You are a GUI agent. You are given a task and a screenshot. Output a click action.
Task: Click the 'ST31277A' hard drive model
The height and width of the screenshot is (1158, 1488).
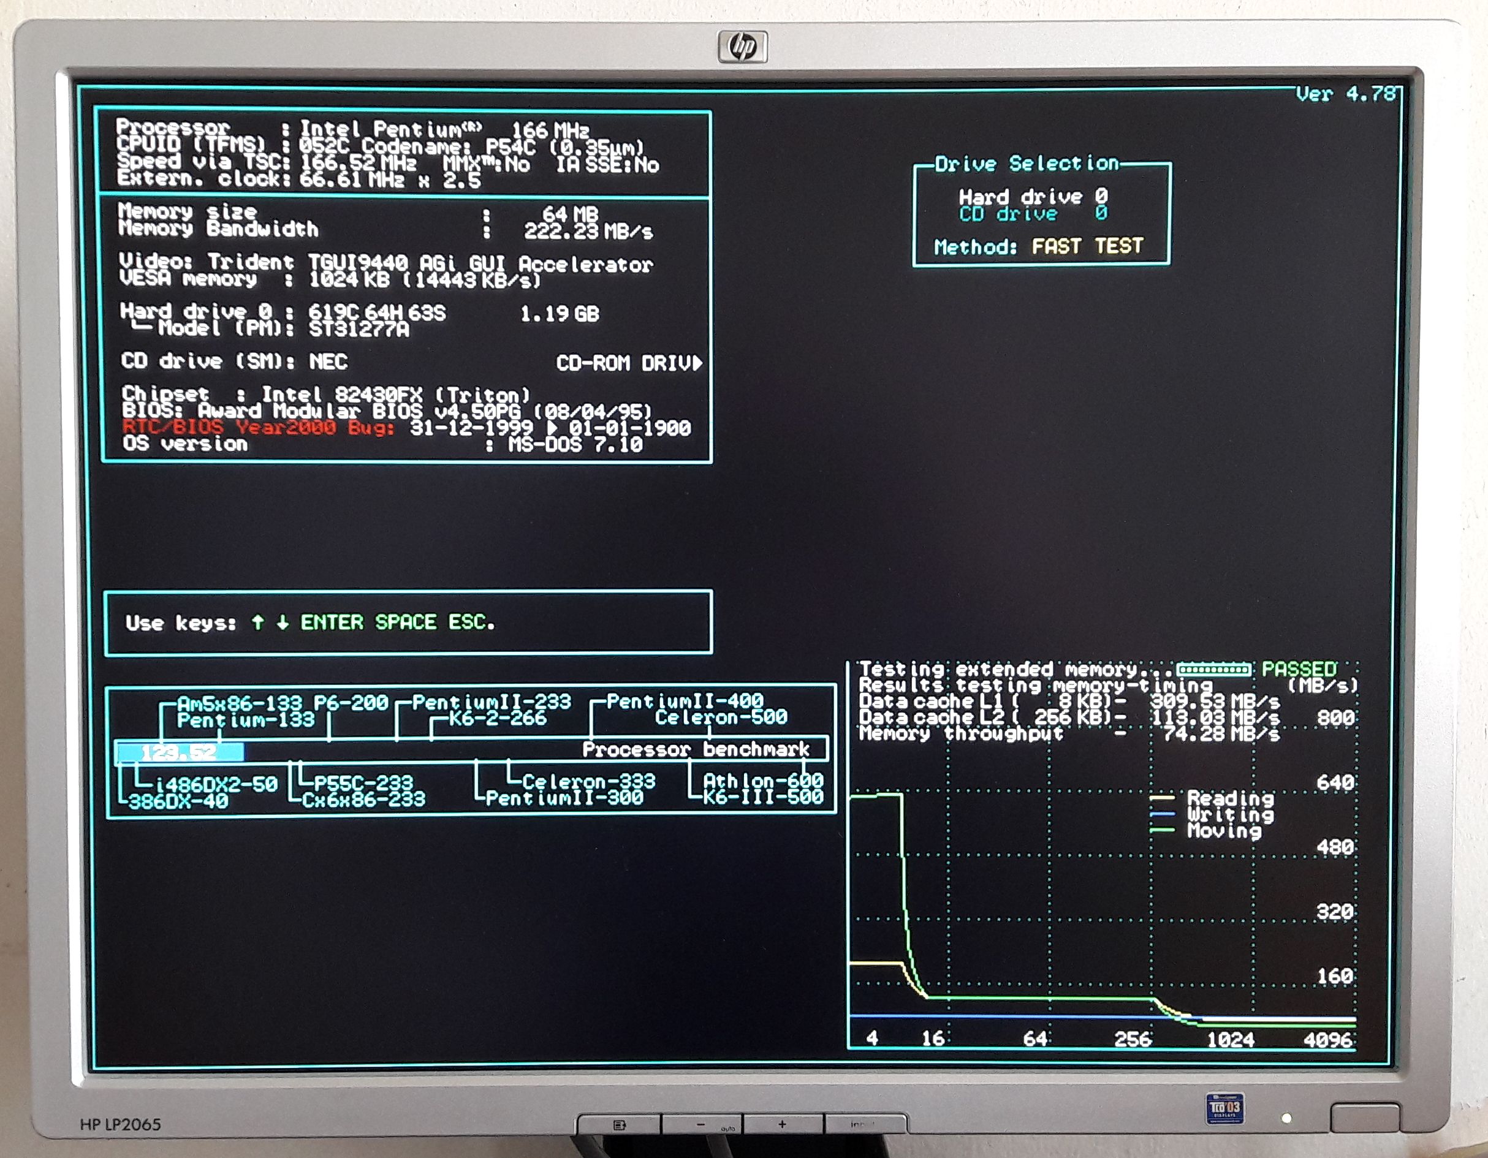[x=359, y=329]
